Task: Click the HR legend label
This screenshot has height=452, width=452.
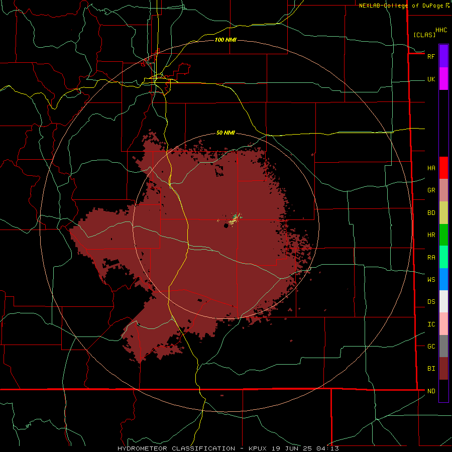Action: [431, 235]
